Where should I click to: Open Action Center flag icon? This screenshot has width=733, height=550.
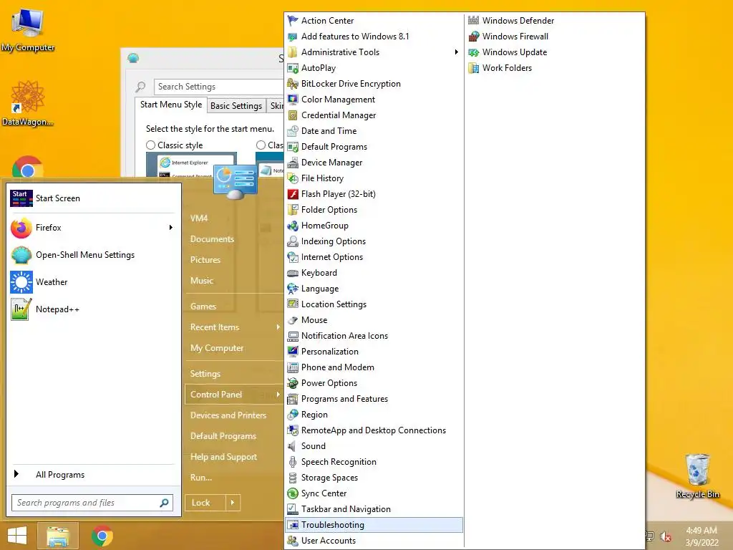pos(293,21)
